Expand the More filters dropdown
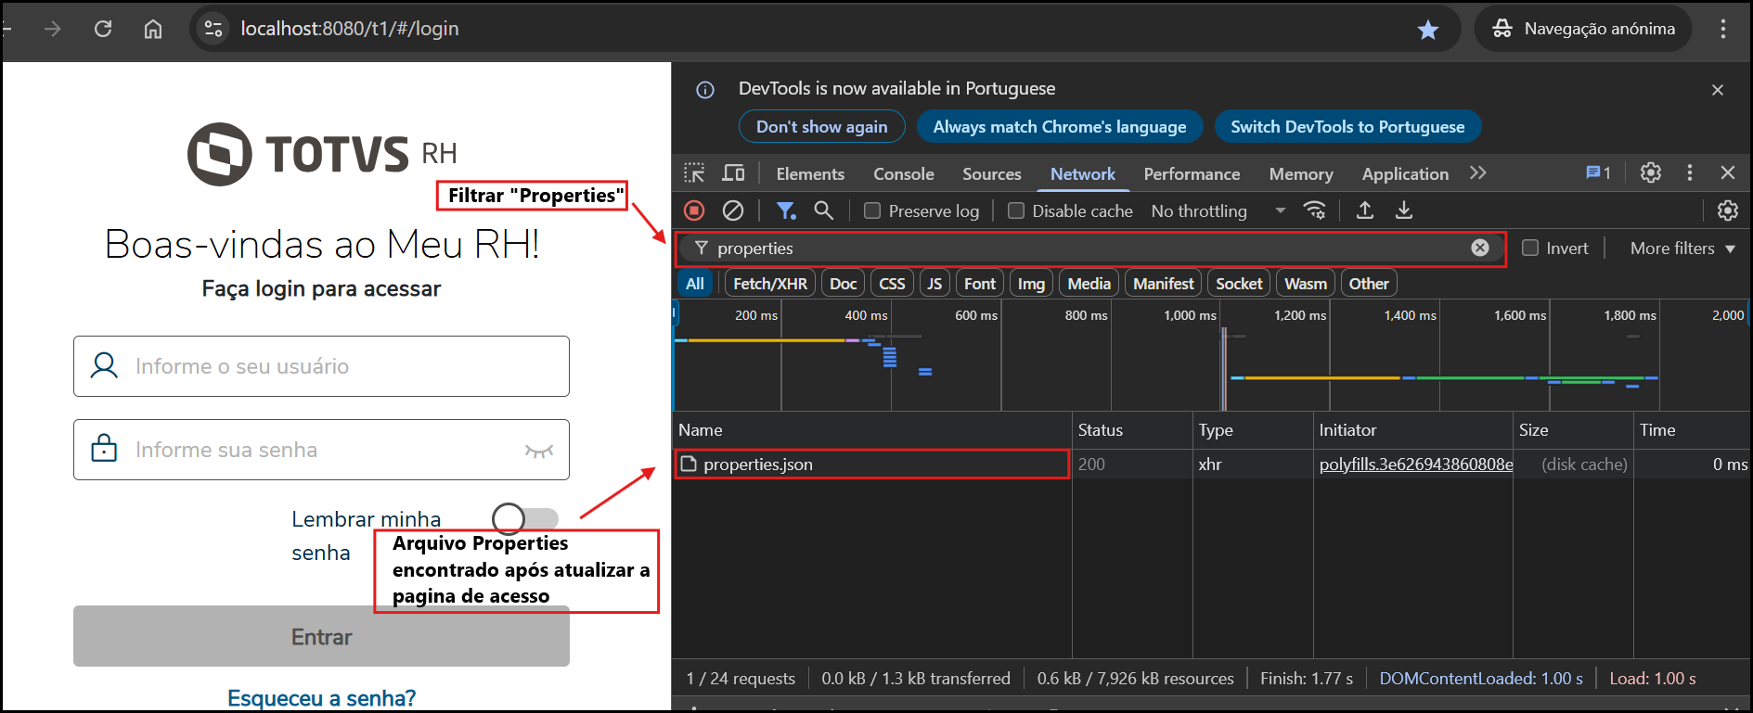 click(1682, 248)
